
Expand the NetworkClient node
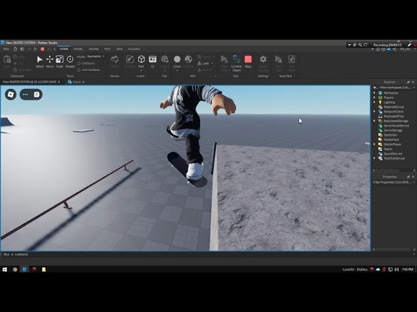[x=375, y=111]
